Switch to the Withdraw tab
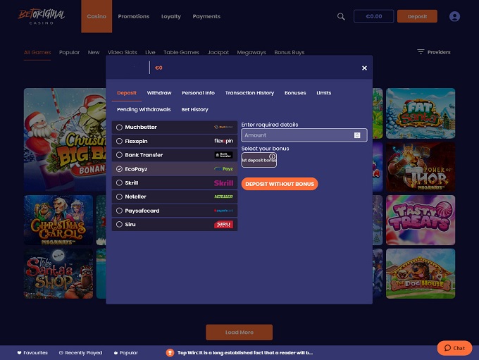 click(159, 93)
